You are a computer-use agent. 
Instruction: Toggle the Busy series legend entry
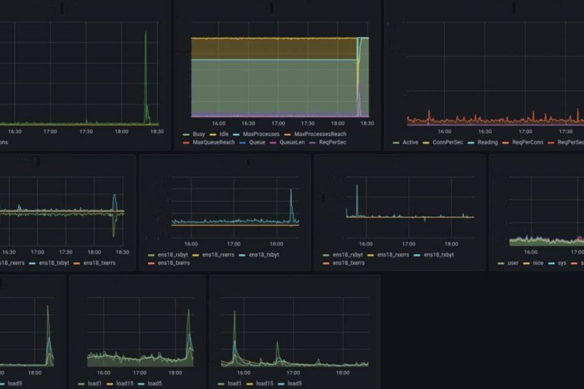(x=199, y=134)
